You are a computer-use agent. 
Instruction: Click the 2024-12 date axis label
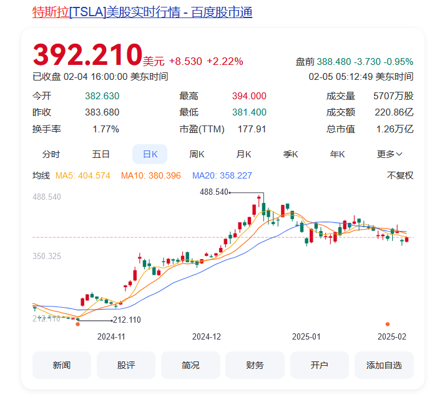point(207,336)
